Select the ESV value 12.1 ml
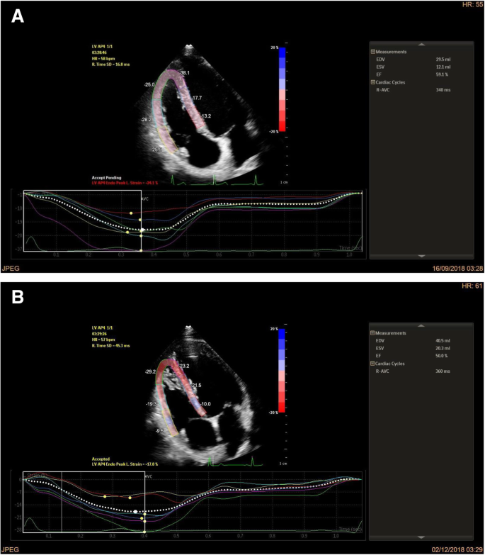The height and width of the screenshot is (555, 485). (443, 67)
